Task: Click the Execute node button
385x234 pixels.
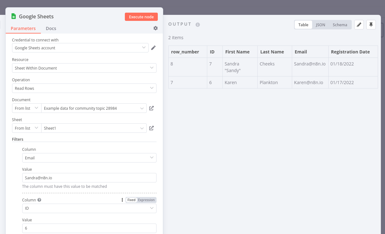Action: coord(141,17)
